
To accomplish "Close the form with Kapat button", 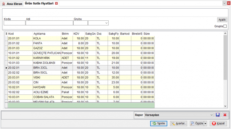I will (x=218, y=124).
